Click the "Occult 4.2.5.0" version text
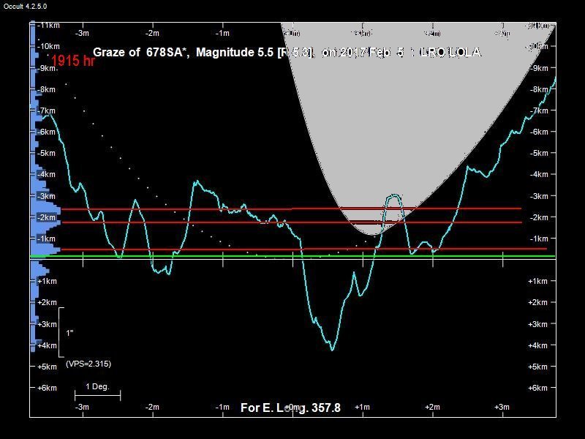The height and width of the screenshot is (439, 585). coord(26,6)
